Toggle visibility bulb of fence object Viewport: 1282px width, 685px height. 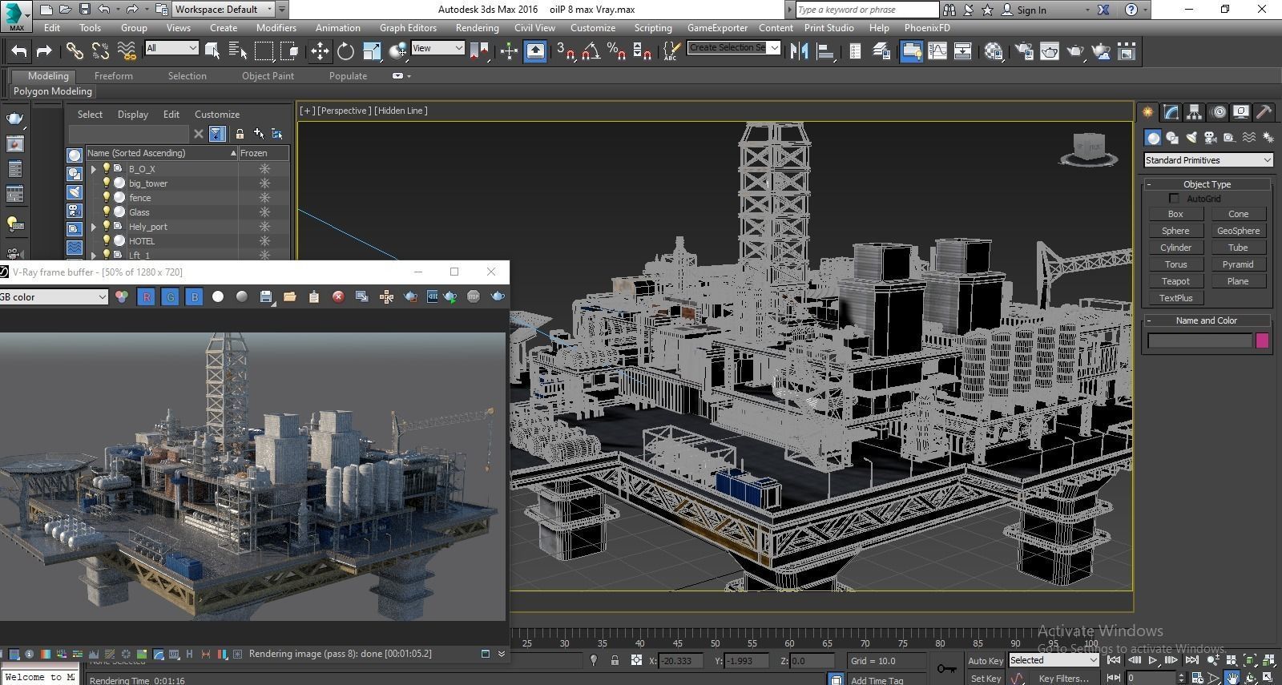[x=106, y=197]
